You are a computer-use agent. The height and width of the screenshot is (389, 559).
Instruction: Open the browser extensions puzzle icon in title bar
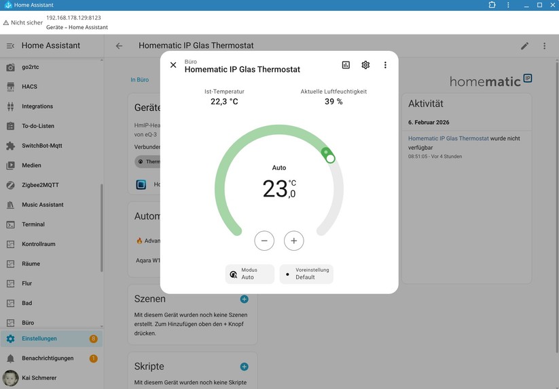492,5
